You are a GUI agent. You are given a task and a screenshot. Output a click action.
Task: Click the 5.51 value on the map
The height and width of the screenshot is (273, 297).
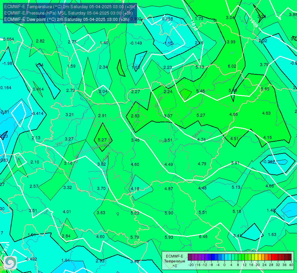tap(203, 212)
